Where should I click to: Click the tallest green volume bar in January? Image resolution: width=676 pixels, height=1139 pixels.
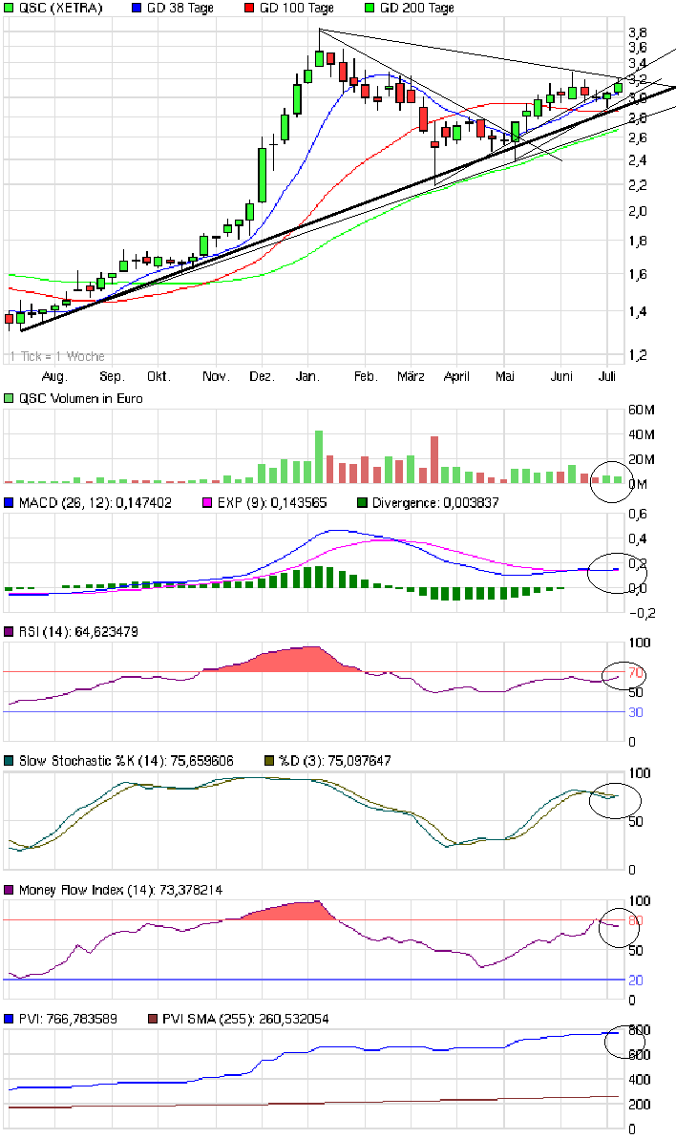tap(319, 457)
